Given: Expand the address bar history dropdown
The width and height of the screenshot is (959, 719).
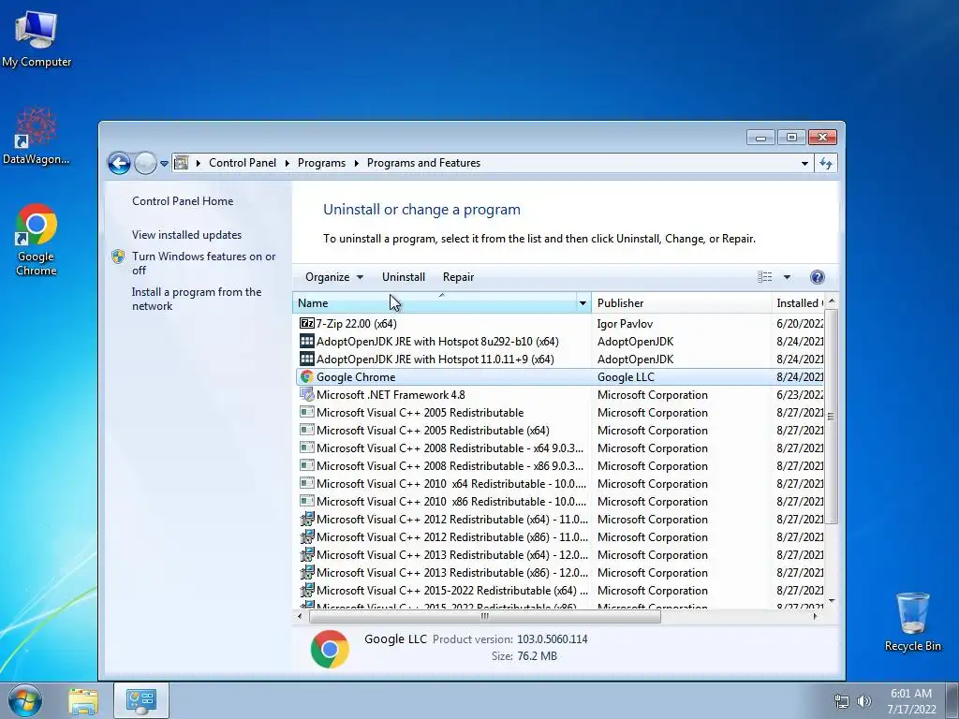Looking at the screenshot, I should click(x=804, y=163).
